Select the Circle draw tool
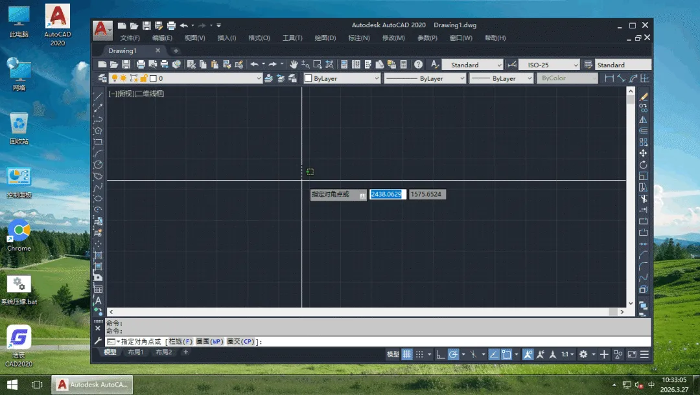Screen dimensions: 700x395 point(98,164)
